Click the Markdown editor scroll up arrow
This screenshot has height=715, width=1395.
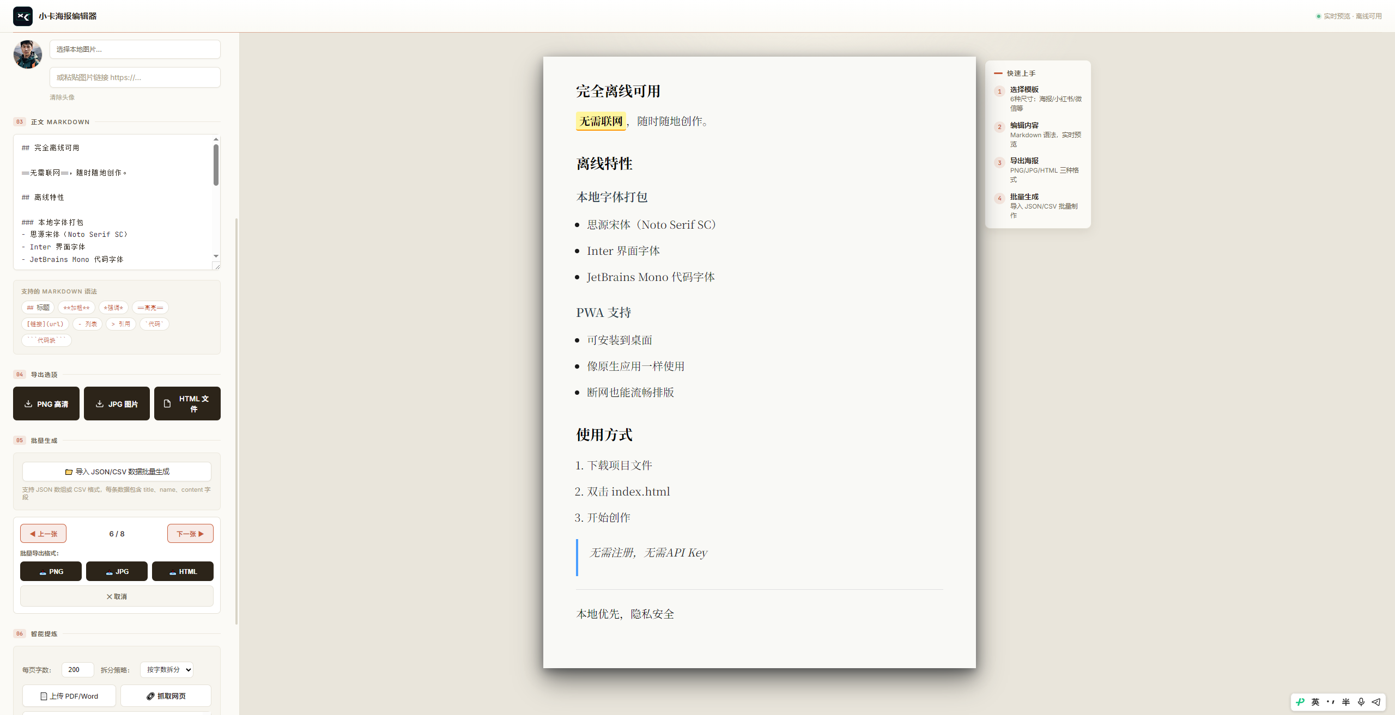[216, 139]
